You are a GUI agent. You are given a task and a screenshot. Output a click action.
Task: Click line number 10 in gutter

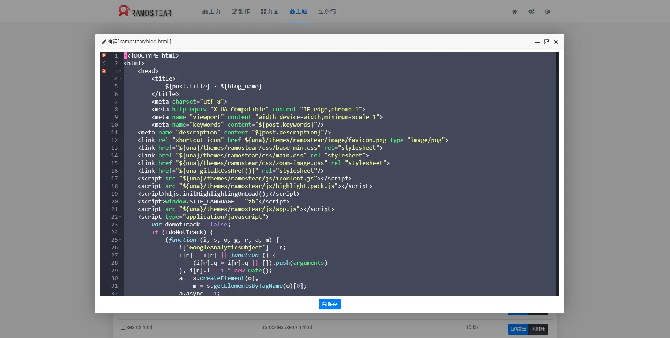pyautogui.click(x=114, y=125)
